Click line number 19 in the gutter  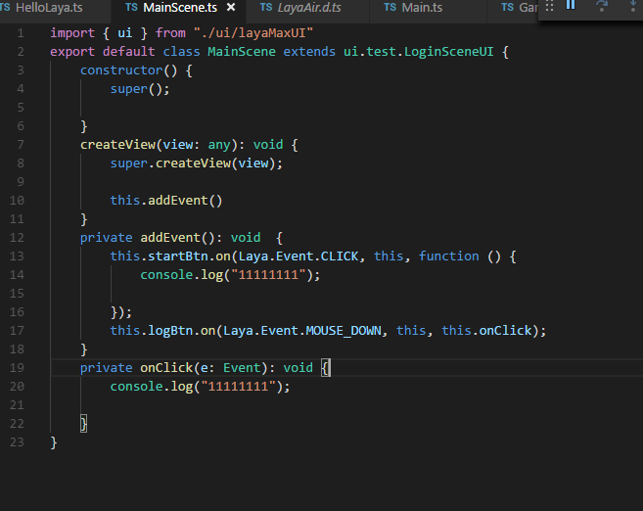click(x=20, y=367)
